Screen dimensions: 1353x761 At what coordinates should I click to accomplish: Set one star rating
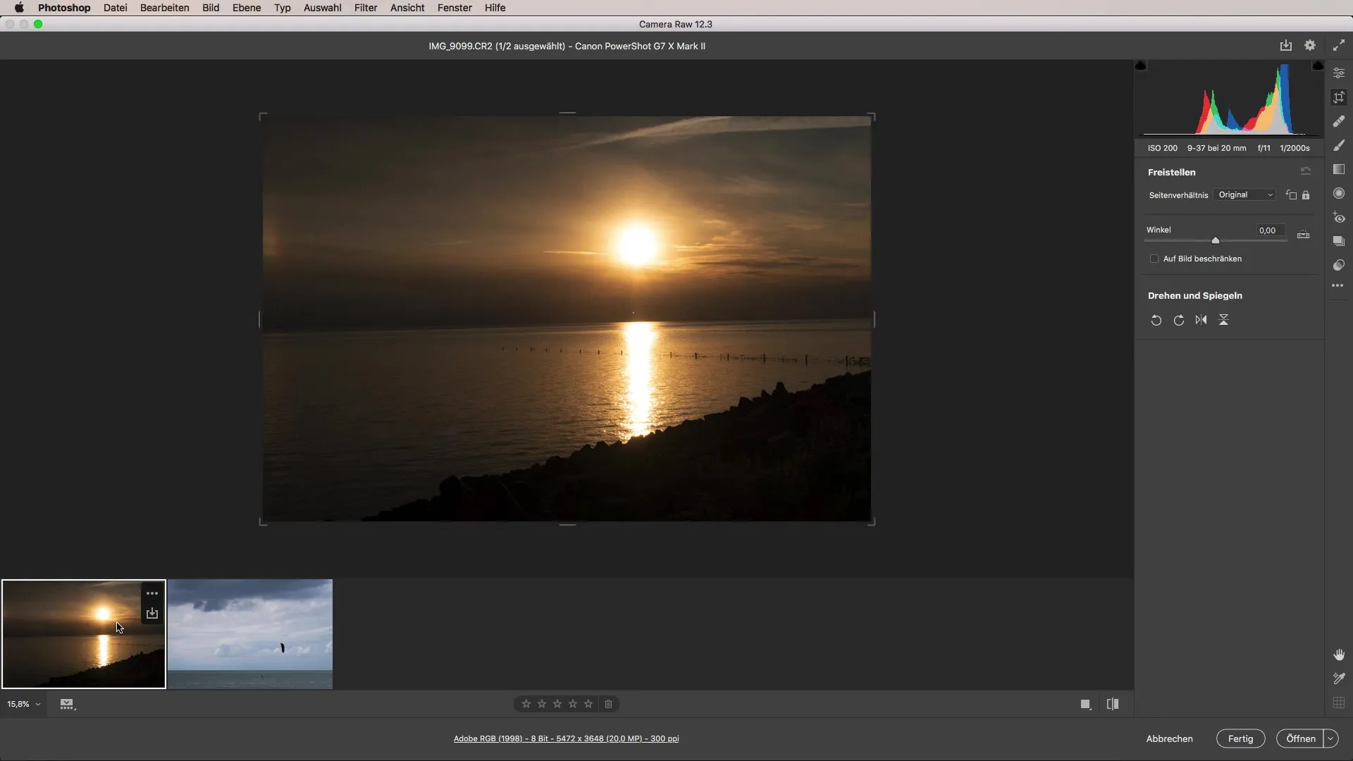526,704
